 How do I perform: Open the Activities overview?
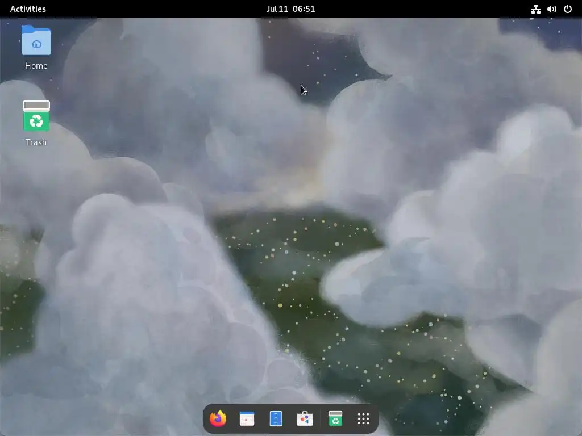tap(28, 9)
